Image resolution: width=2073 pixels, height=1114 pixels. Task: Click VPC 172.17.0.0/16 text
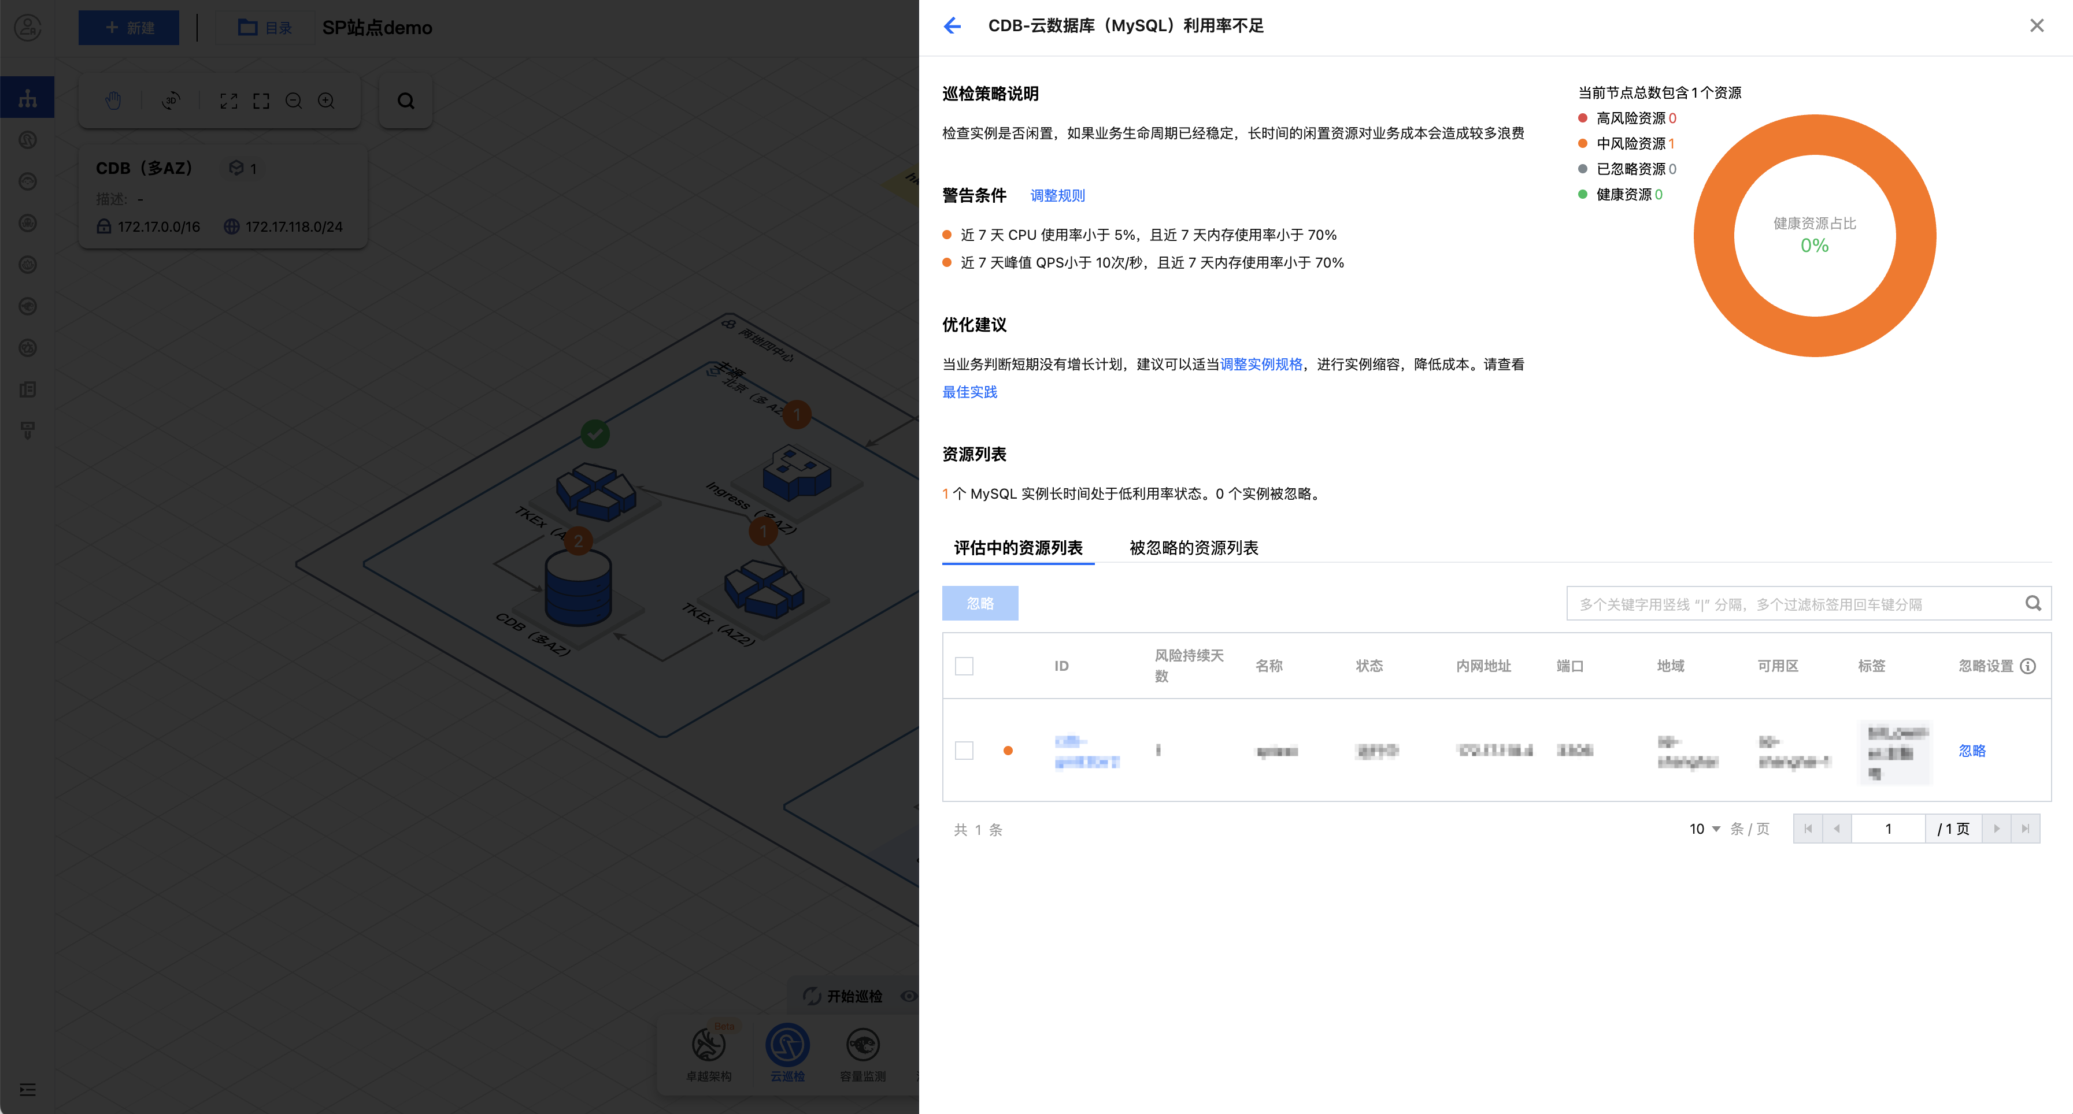[158, 227]
